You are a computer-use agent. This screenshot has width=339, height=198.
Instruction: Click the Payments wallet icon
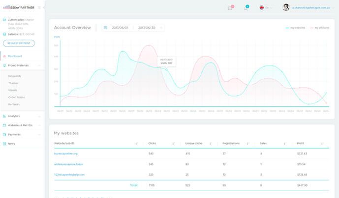pyautogui.click(x=4, y=134)
